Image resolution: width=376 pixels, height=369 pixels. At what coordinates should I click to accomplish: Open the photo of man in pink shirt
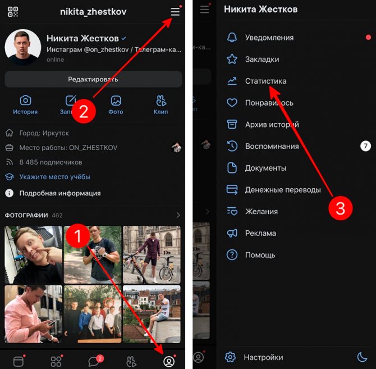pos(33,314)
